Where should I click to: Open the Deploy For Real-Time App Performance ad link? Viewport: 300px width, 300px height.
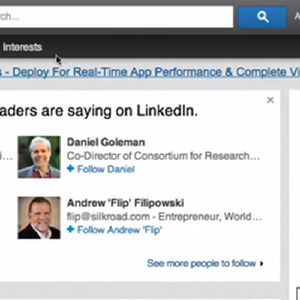point(150,72)
